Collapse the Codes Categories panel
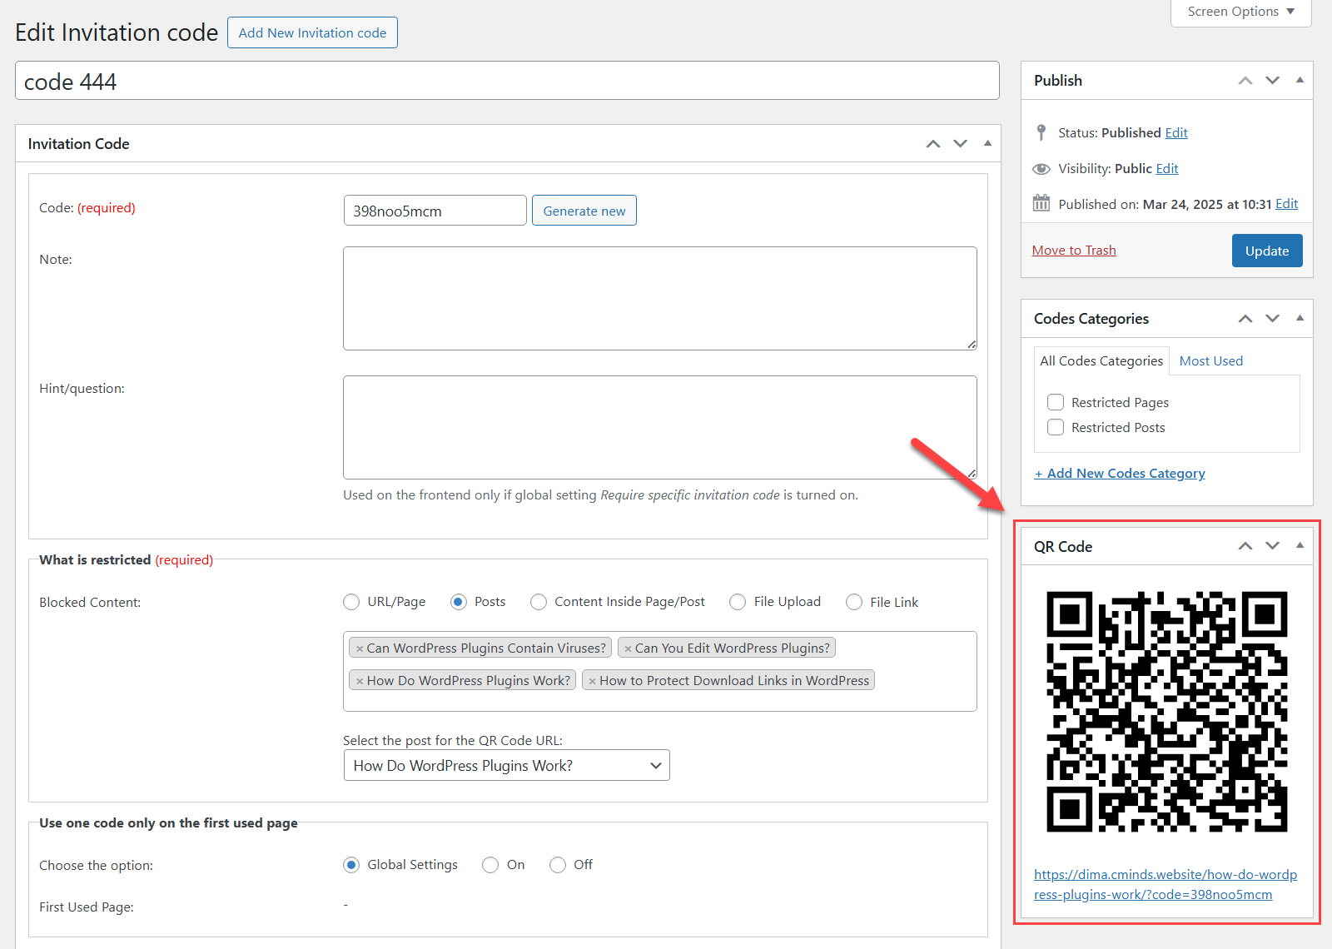The image size is (1332, 949). (x=1300, y=318)
